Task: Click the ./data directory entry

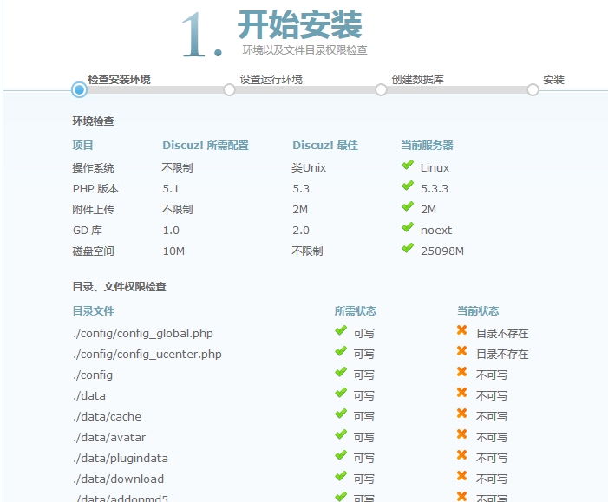Action: coord(89,395)
